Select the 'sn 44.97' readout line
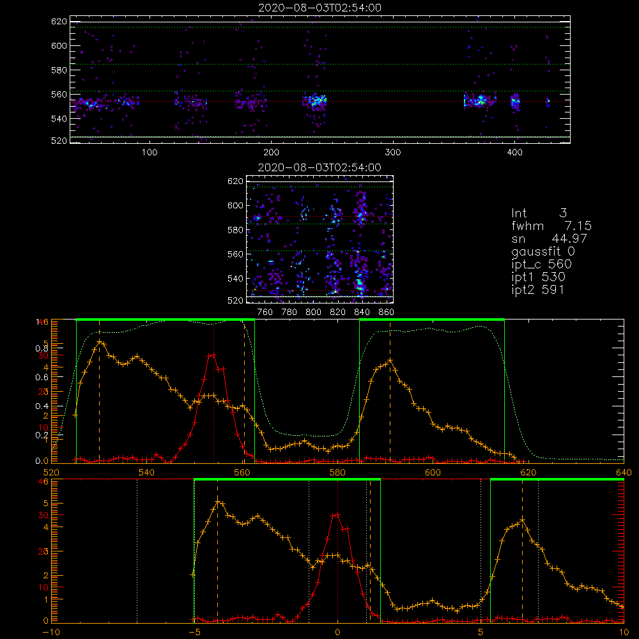Image resolution: width=639 pixels, height=639 pixels. coord(550,238)
